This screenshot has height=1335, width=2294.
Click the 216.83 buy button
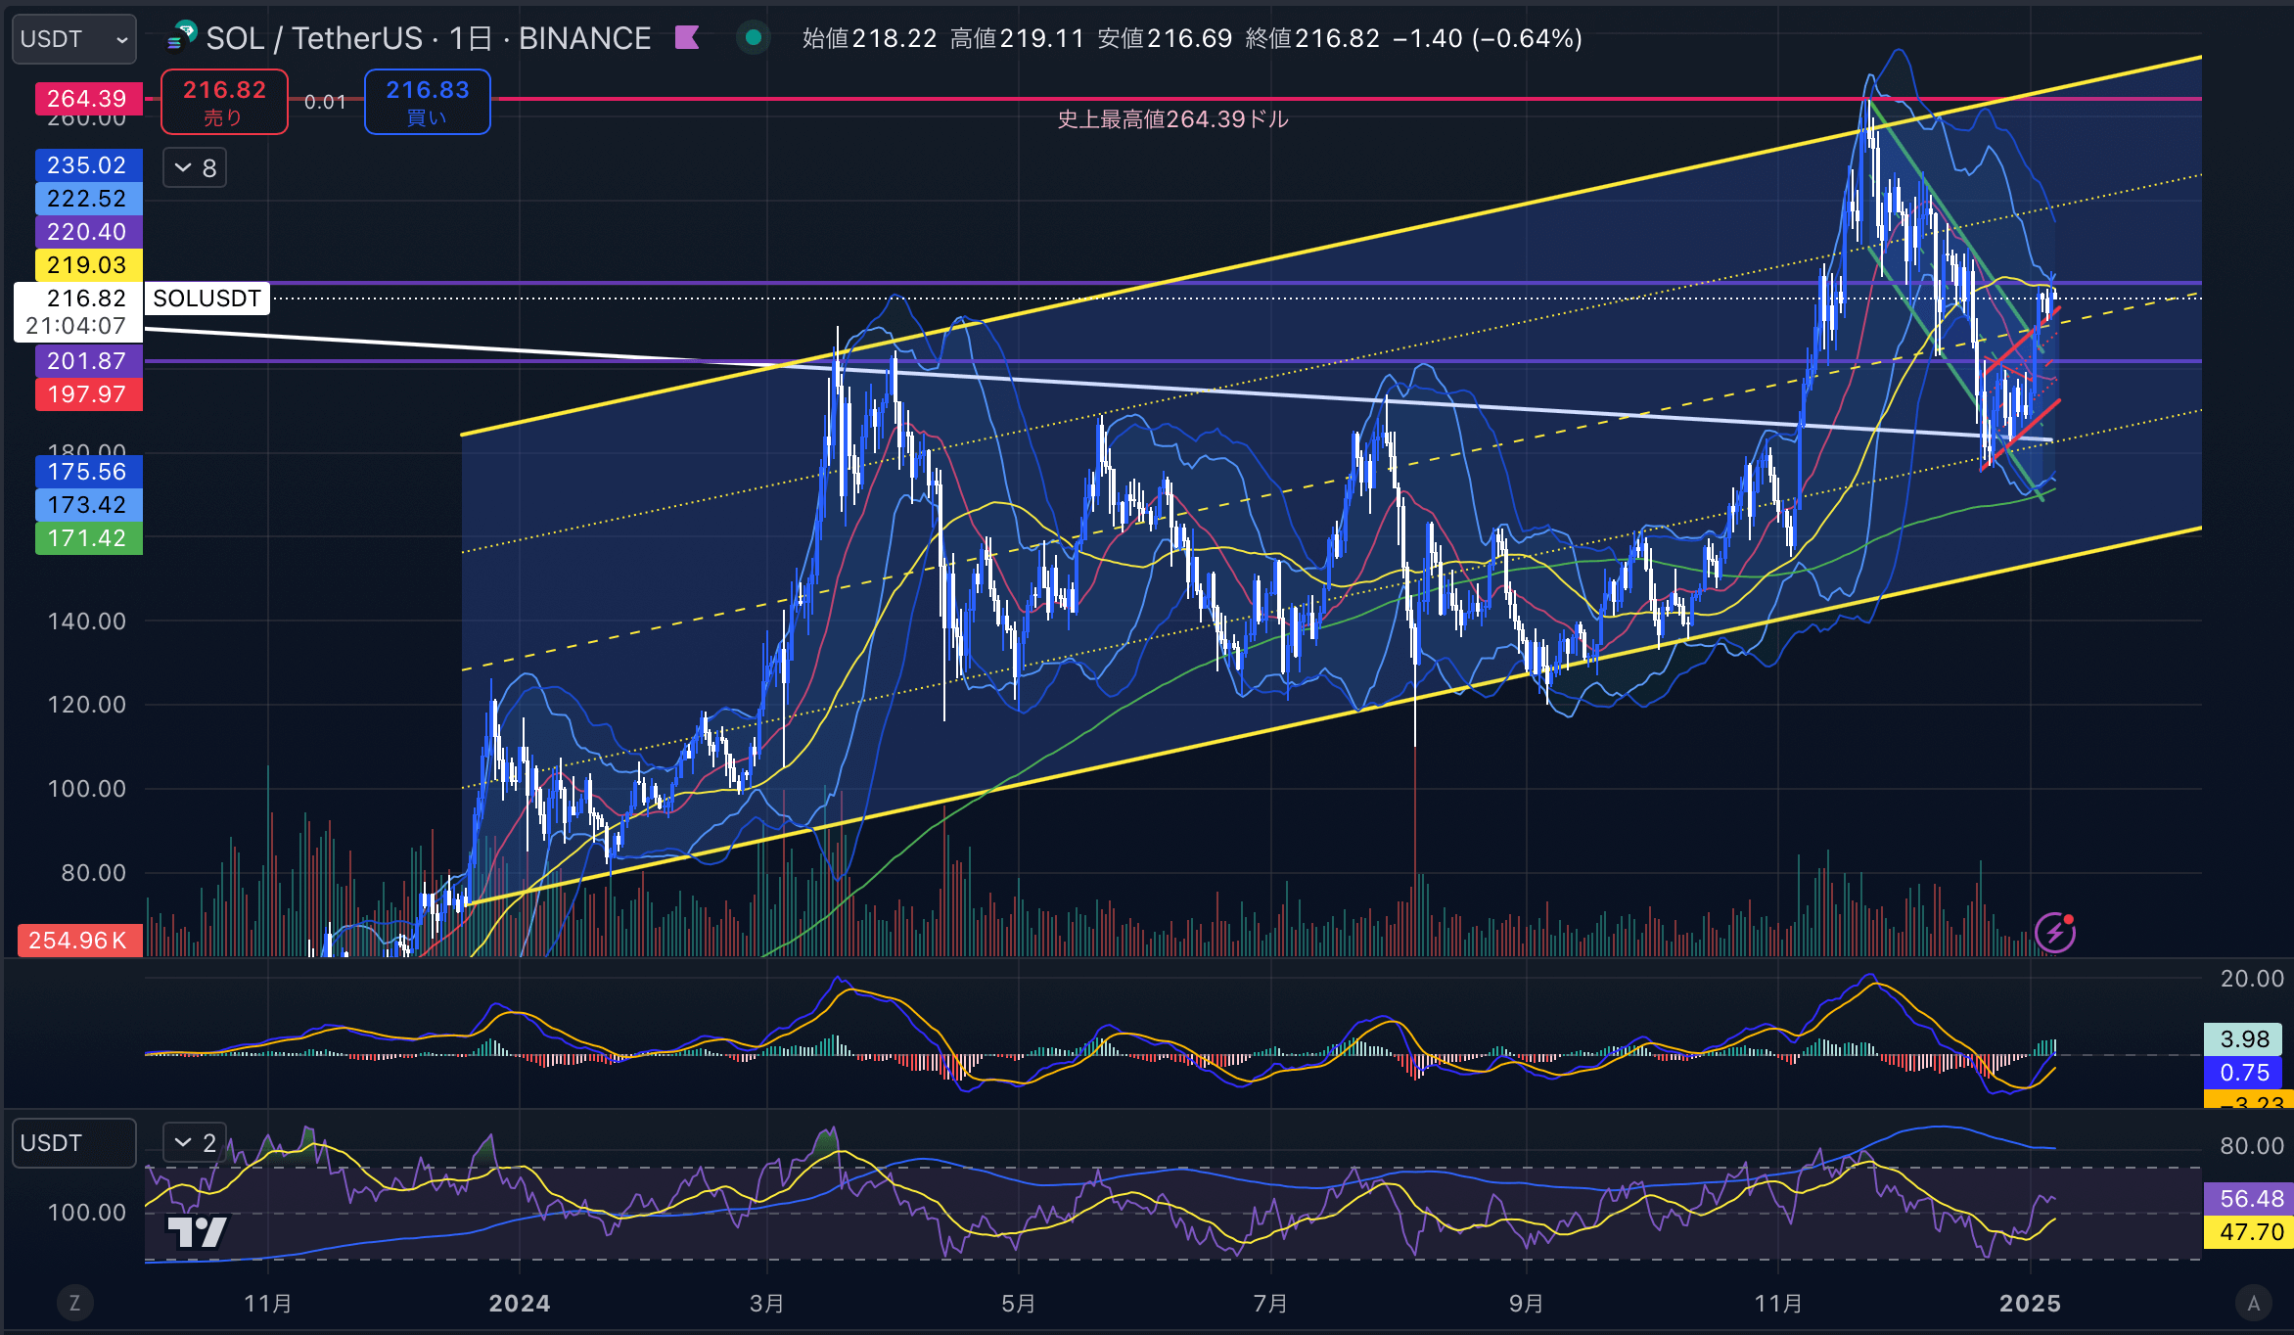428,102
